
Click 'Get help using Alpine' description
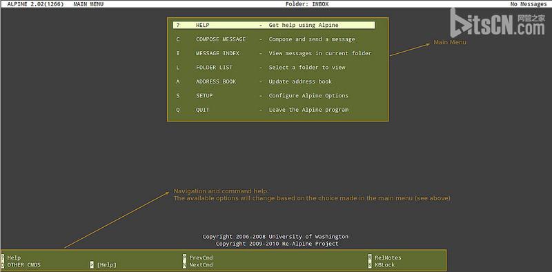304,25
